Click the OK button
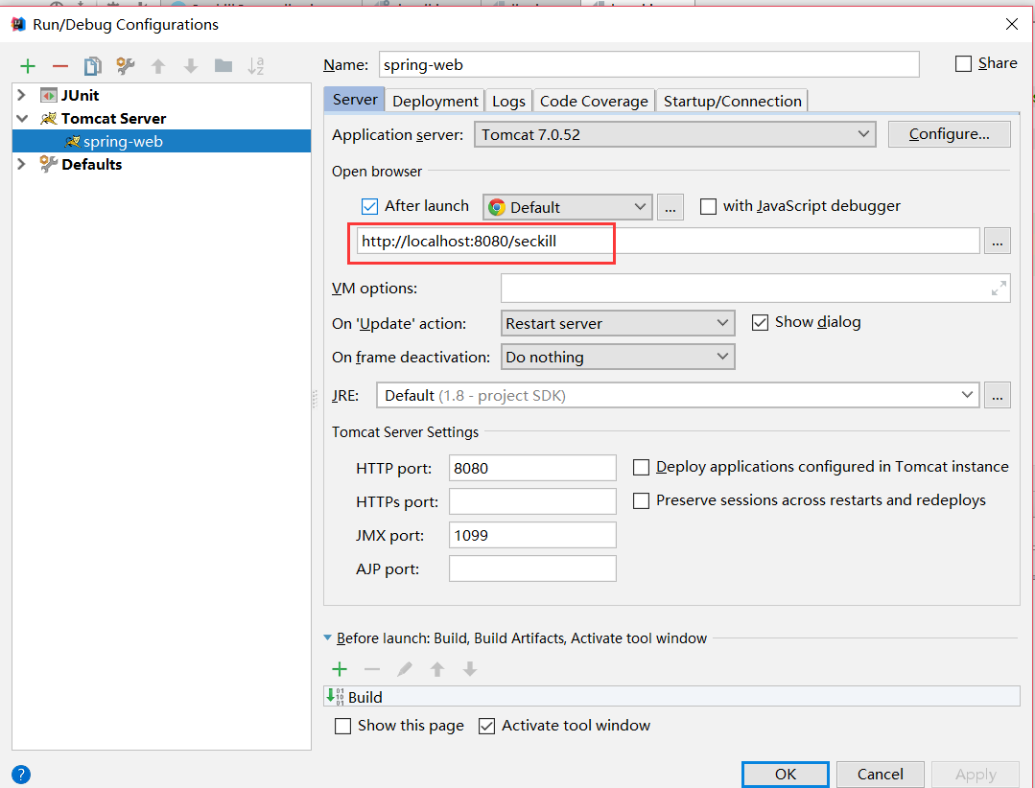The image size is (1035, 788). point(785,774)
